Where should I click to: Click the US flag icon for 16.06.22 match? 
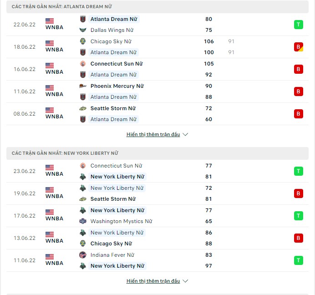[x=50, y=66]
